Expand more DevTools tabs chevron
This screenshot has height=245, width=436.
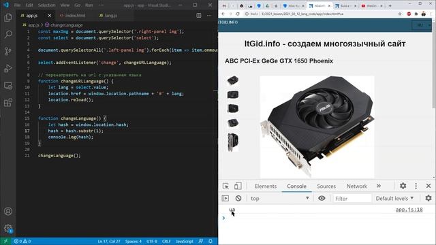pos(379,186)
